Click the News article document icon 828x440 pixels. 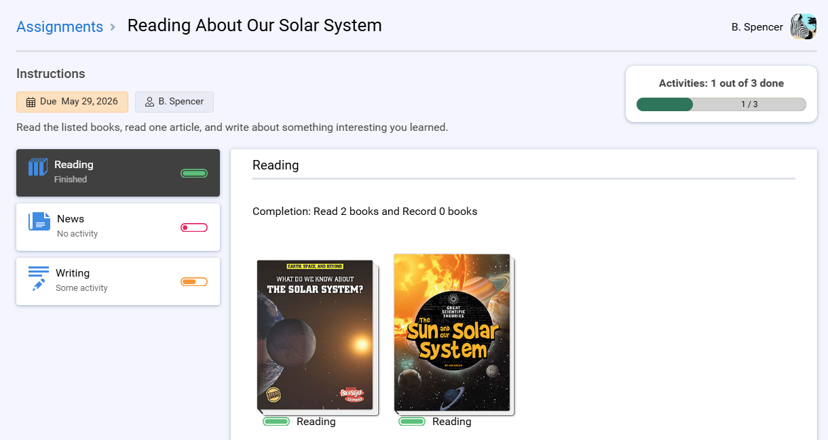click(x=39, y=221)
